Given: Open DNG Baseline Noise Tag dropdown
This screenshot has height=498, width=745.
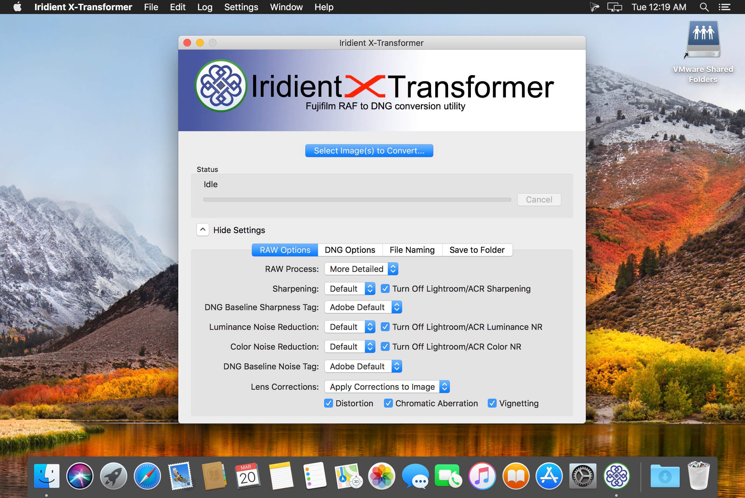Looking at the screenshot, I should 363,366.
